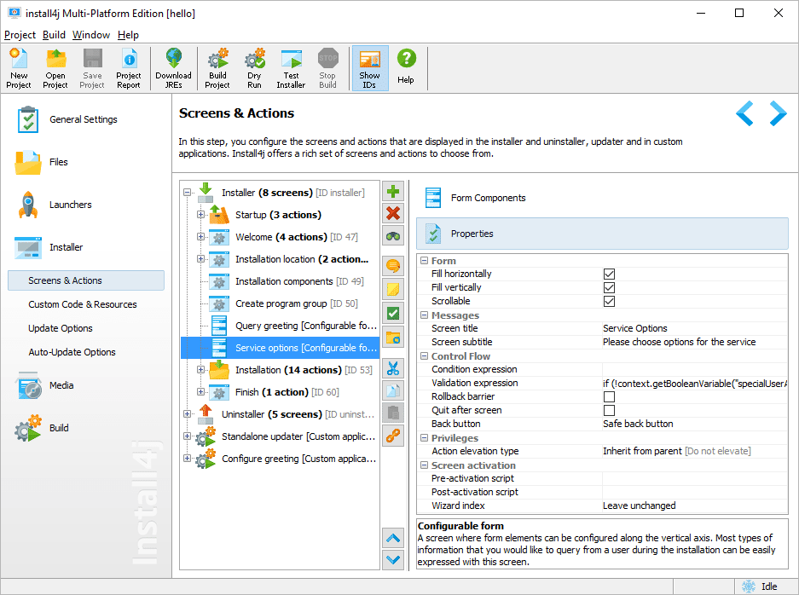Collapse the Messages property group

[x=424, y=315]
